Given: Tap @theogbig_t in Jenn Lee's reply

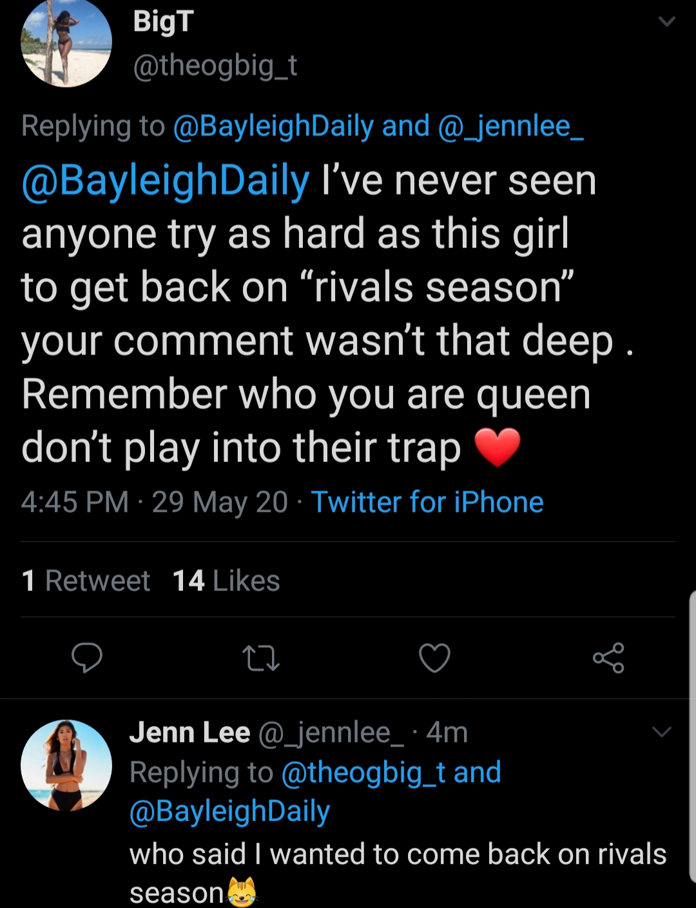Looking at the screenshot, I should point(363,772).
